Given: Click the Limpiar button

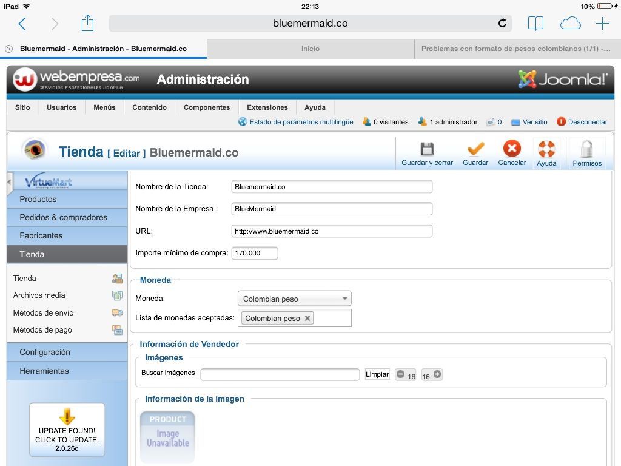Looking at the screenshot, I should [x=377, y=374].
